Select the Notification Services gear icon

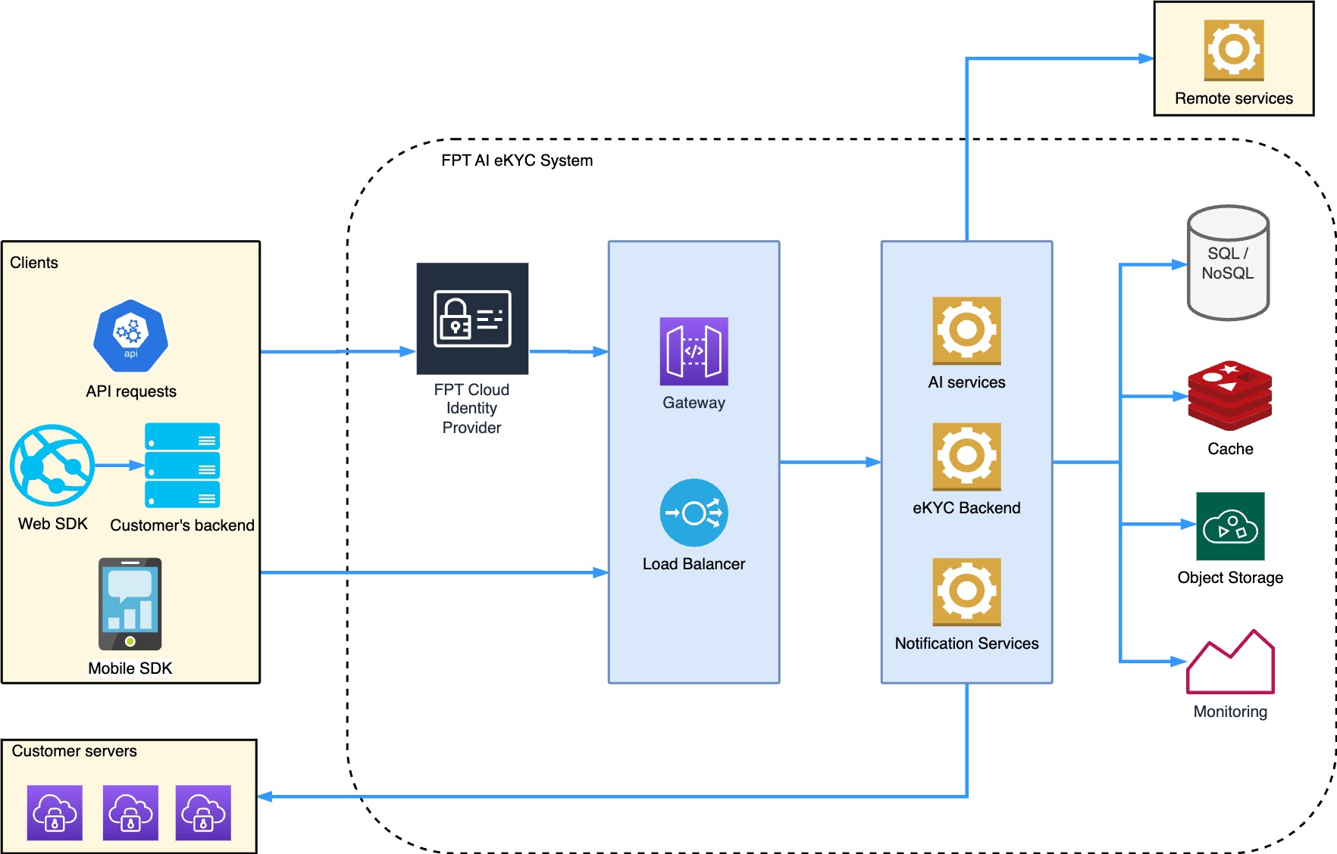pos(966,592)
